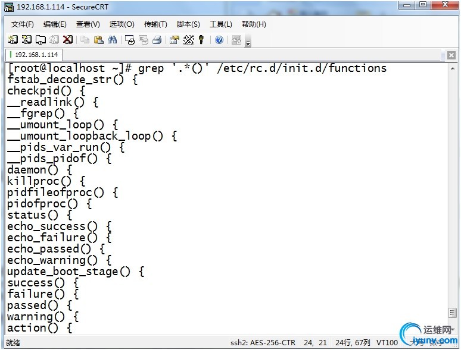This screenshot has height=350, width=461.
Task: Click the Print printer icon
Action: coord(157,40)
